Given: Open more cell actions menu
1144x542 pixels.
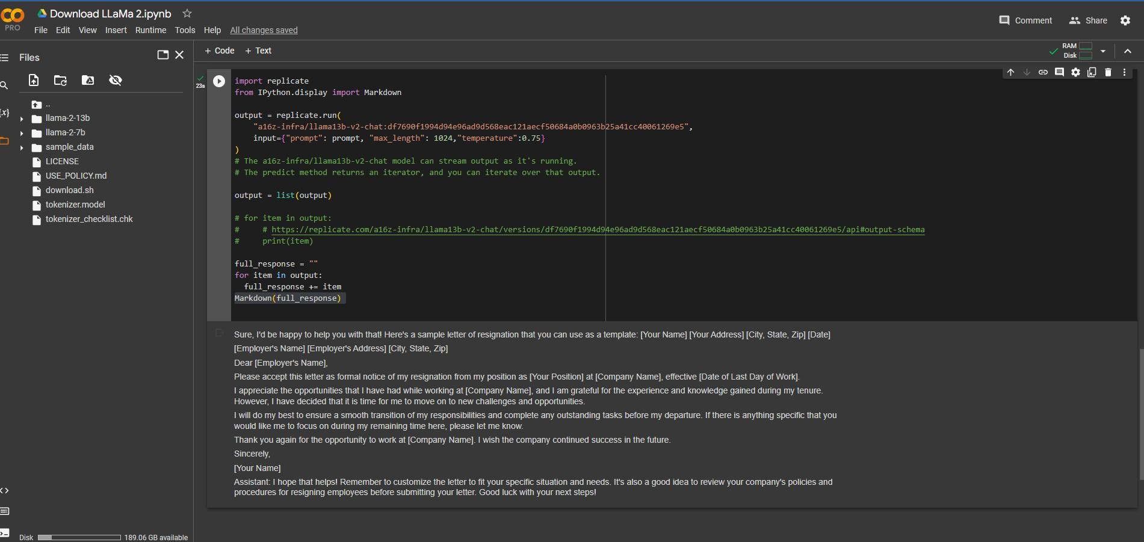Looking at the screenshot, I should click(x=1124, y=72).
